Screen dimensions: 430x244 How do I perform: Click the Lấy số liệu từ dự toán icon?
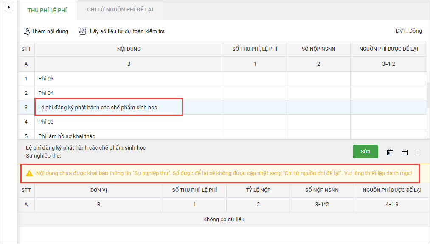[x=83, y=31]
